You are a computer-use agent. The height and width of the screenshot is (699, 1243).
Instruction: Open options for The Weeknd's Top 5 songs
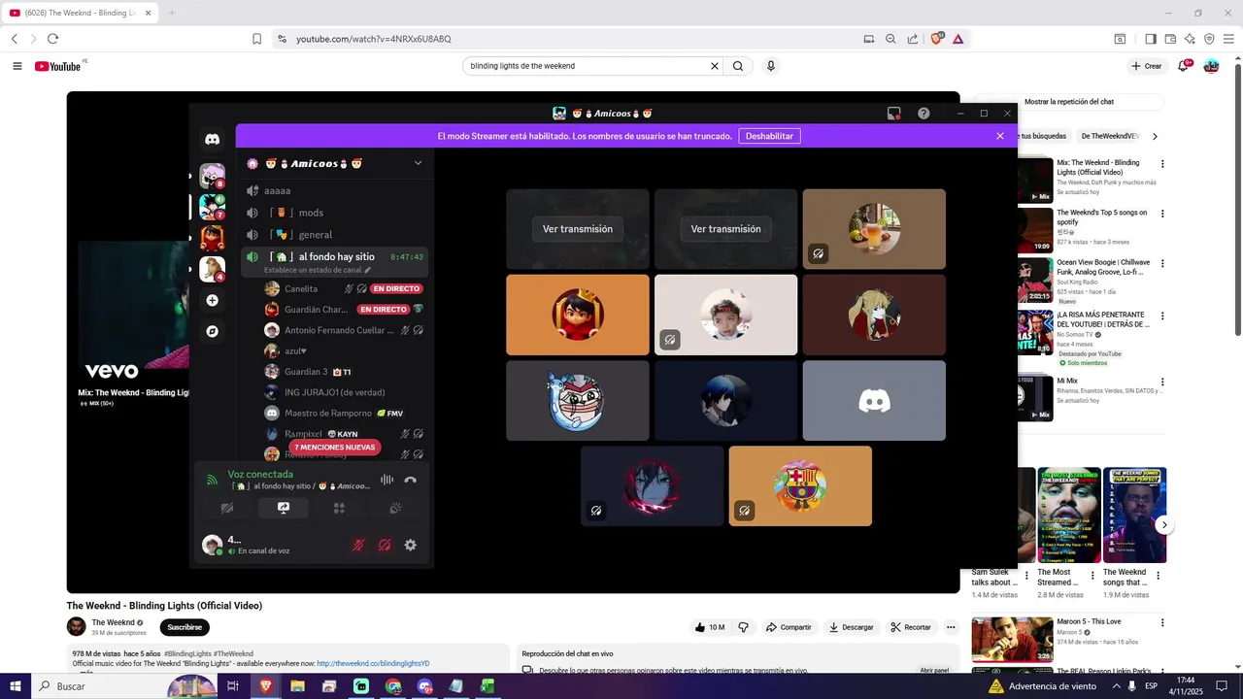click(x=1162, y=215)
